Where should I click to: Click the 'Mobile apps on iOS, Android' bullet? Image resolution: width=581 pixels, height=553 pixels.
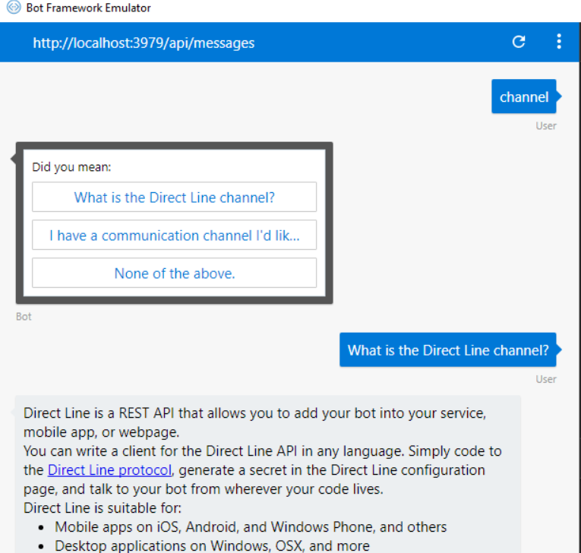tap(251, 526)
